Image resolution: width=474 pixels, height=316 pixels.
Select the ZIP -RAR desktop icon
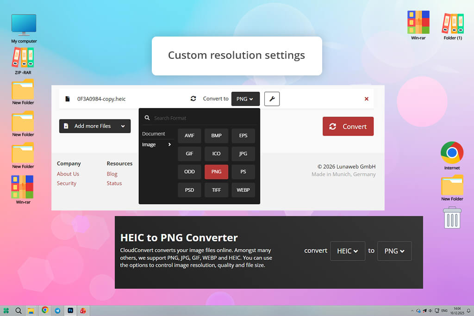(23, 61)
